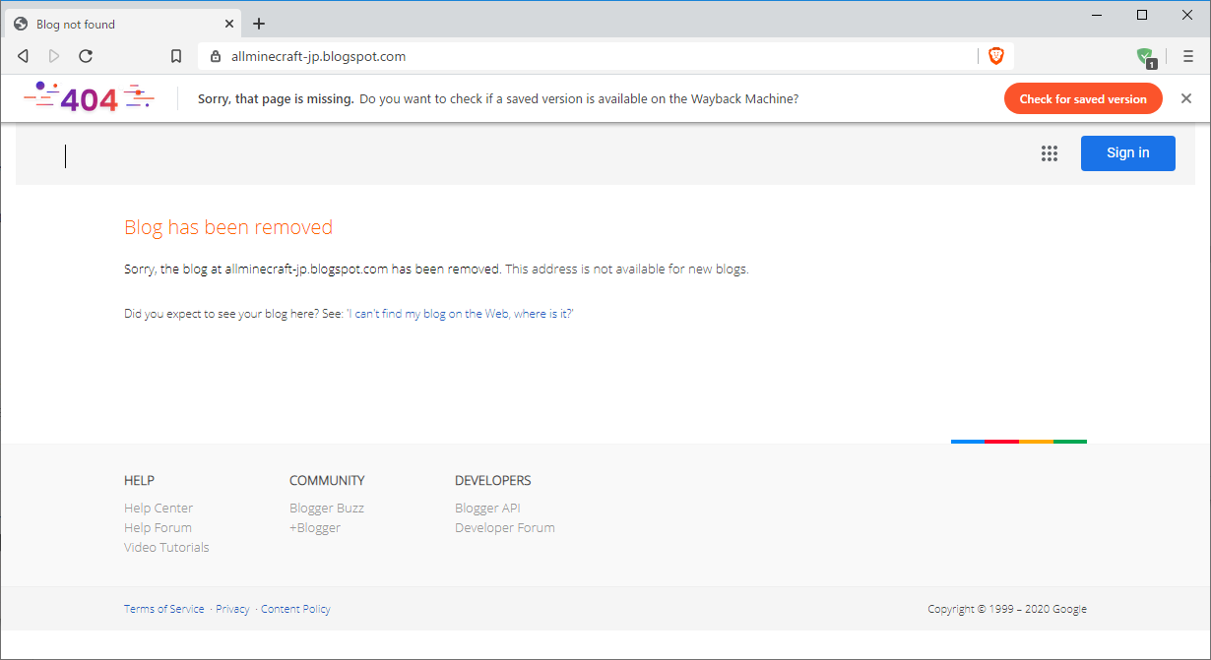Screen dimensions: 1211x660
Task: Click the HELP footer heading
Action: coord(139,480)
